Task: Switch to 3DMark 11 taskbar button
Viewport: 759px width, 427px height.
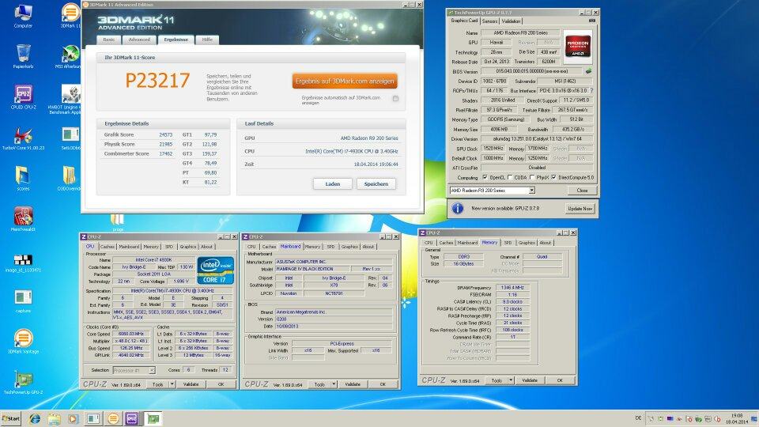Action: point(113,419)
